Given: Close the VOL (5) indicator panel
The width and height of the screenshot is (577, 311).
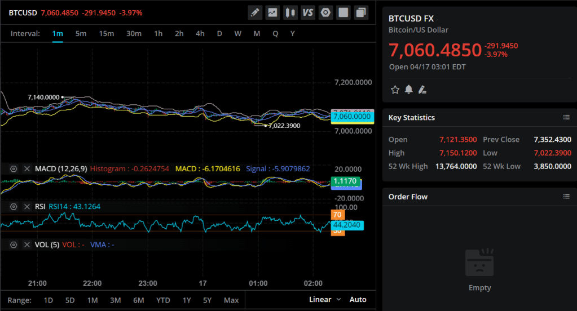Looking at the screenshot, I should point(27,245).
